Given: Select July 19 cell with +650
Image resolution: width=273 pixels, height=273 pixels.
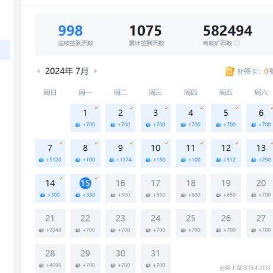Looking at the screenshot, I should point(226,188).
